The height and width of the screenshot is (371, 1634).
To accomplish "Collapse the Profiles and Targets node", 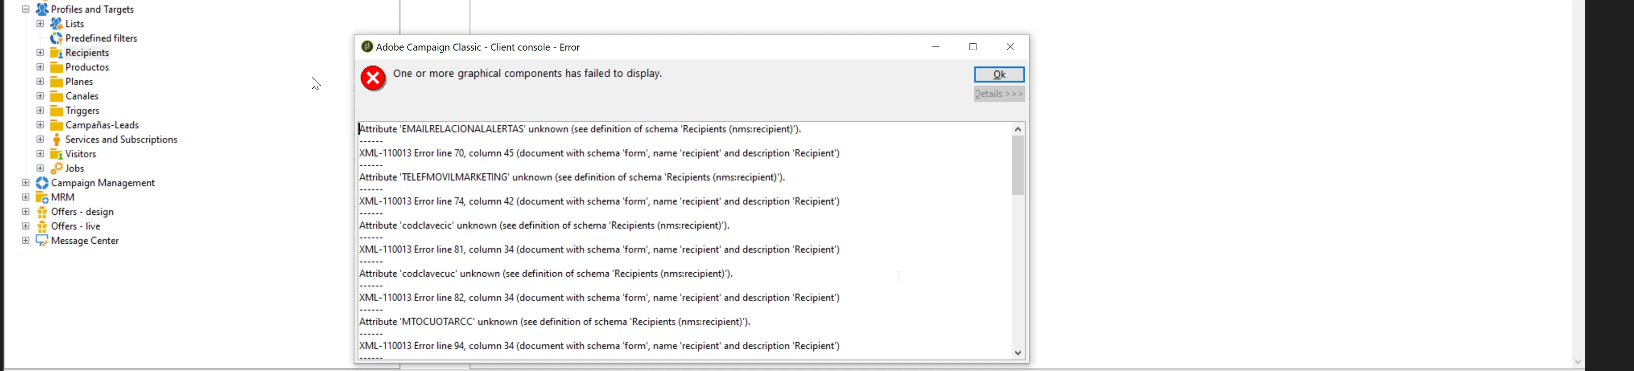I will coord(26,10).
